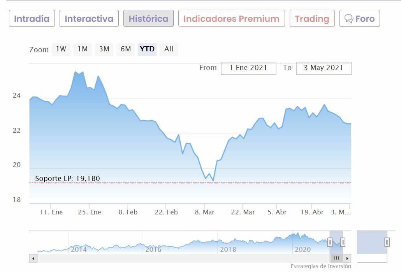Click the navigator scrollbar right arrow

(x=347, y=258)
